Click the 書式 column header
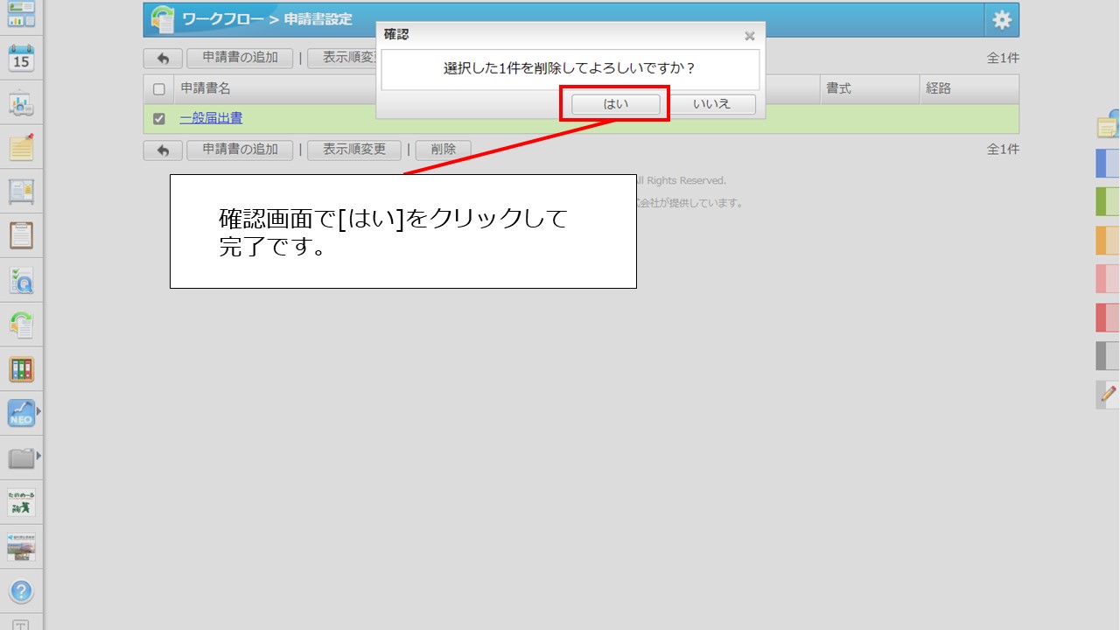1120x630 pixels. [x=839, y=89]
